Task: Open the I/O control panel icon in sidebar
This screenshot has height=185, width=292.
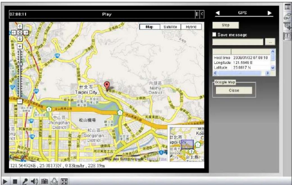Action: 288,35
